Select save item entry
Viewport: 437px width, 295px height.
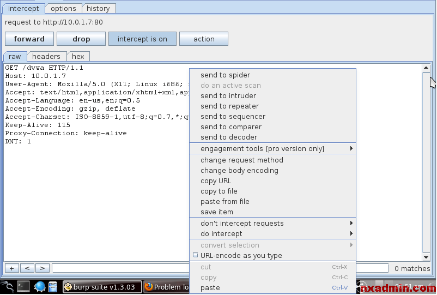point(272,212)
